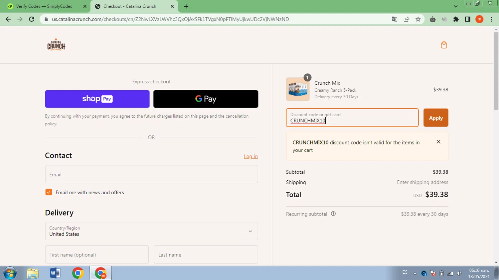This screenshot has height=280, width=499.
Task: Click the browser address bar URL
Action: (x=170, y=19)
